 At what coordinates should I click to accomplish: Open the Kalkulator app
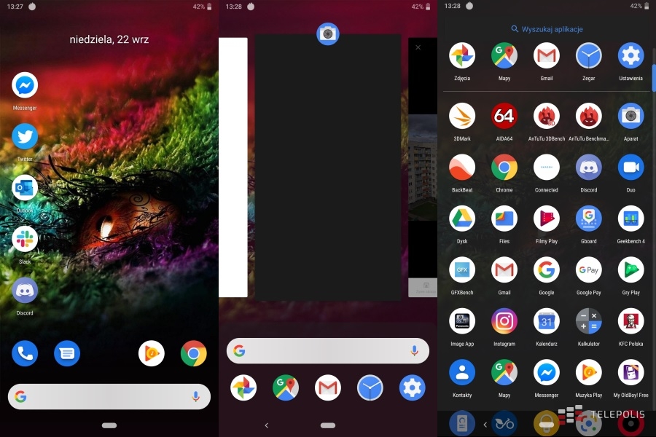[588, 321]
